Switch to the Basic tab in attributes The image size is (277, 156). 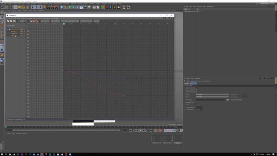(x=187, y=84)
